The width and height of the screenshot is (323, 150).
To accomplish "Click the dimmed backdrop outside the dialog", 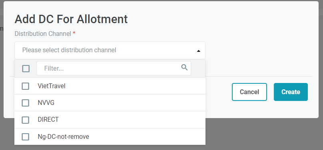I will (264, 134).
